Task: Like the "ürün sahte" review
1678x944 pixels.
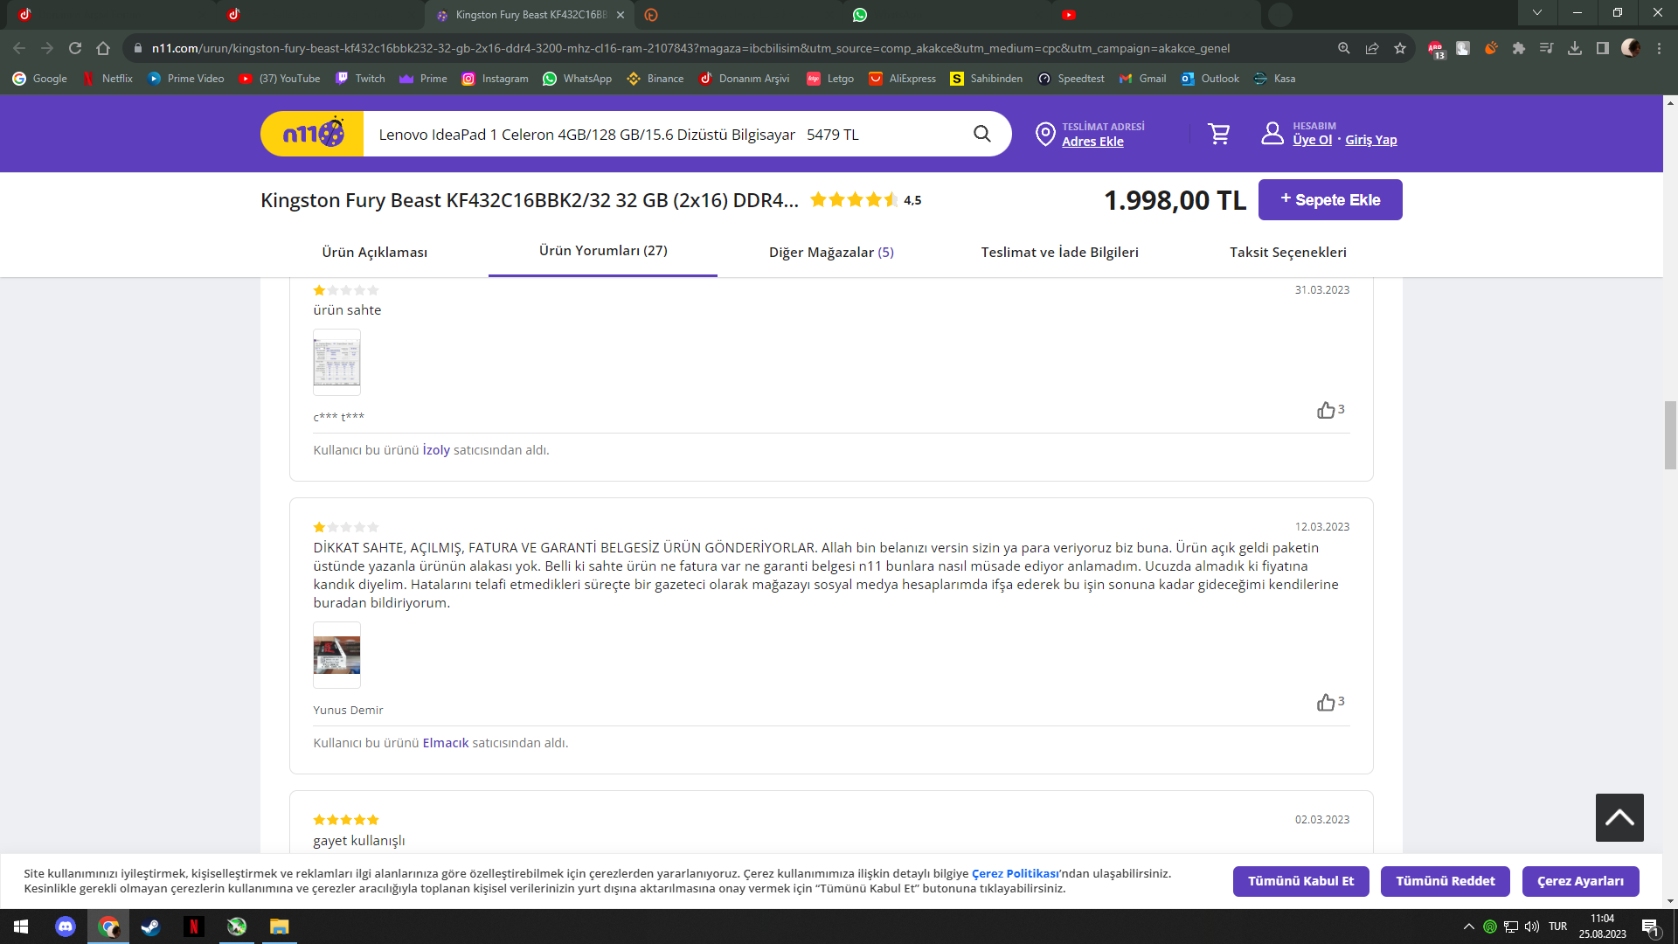Action: click(1327, 410)
